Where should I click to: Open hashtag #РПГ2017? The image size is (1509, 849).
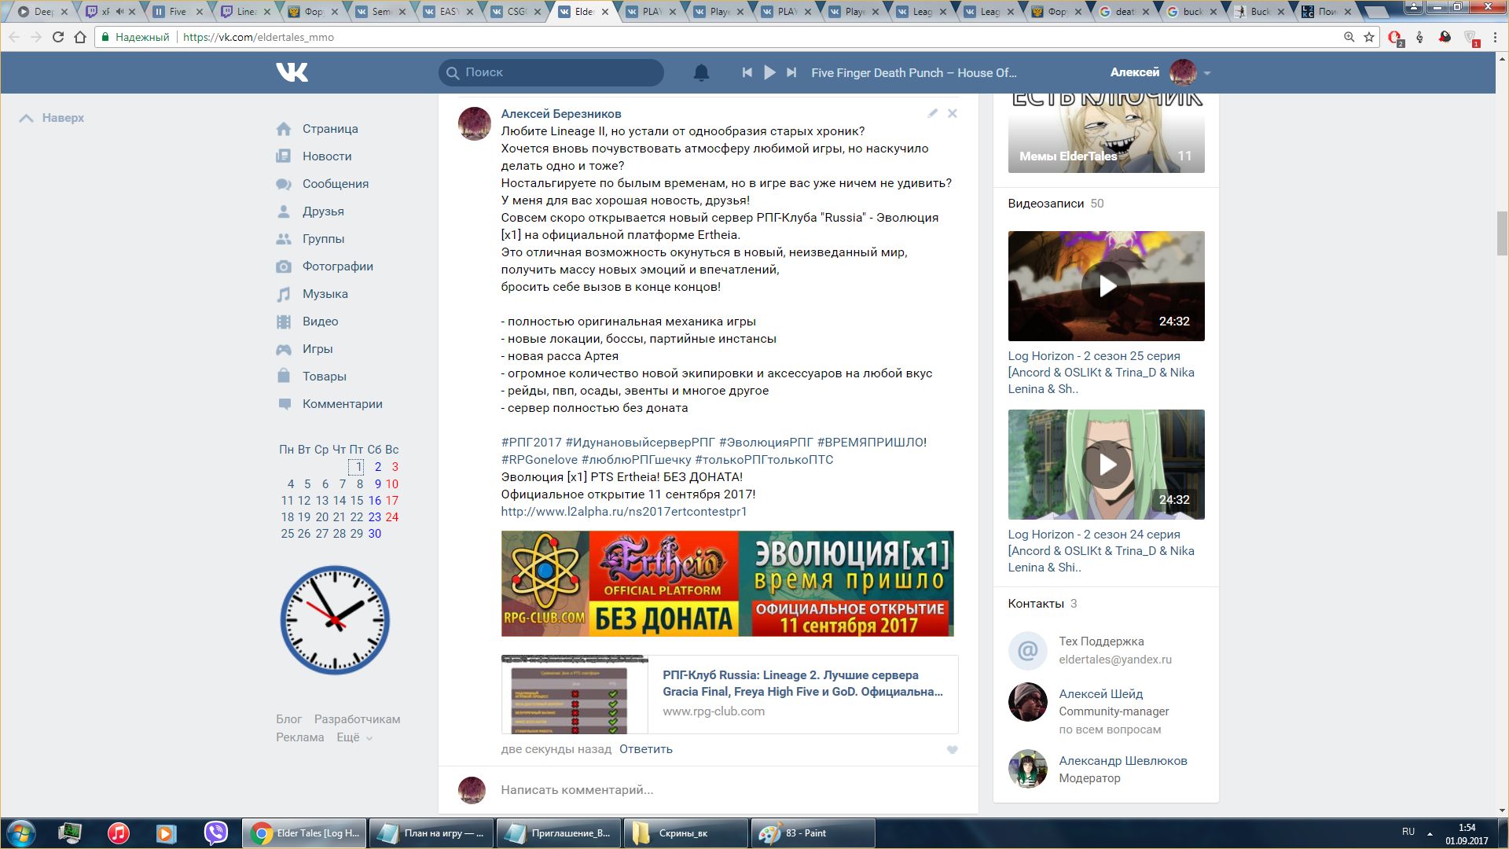(531, 443)
